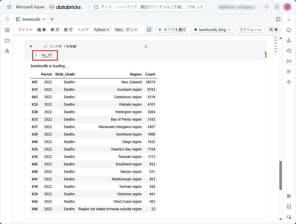Open the workspace folder browser icon
Image resolution: width=296 pixels, height=224 pixels.
point(7,40)
